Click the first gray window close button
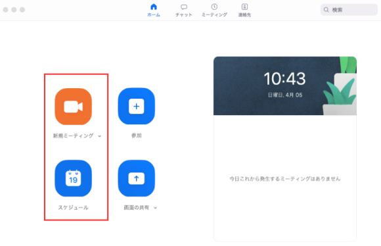Screen dimensions: 381x246 pyautogui.click(x=6, y=10)
